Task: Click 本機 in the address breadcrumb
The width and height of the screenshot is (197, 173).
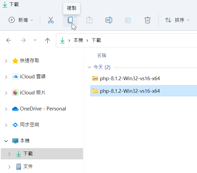Action: coord(78,40)
